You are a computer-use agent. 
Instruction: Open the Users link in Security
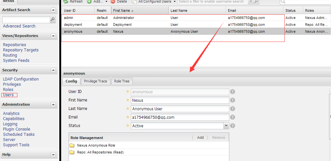point(8,95)
